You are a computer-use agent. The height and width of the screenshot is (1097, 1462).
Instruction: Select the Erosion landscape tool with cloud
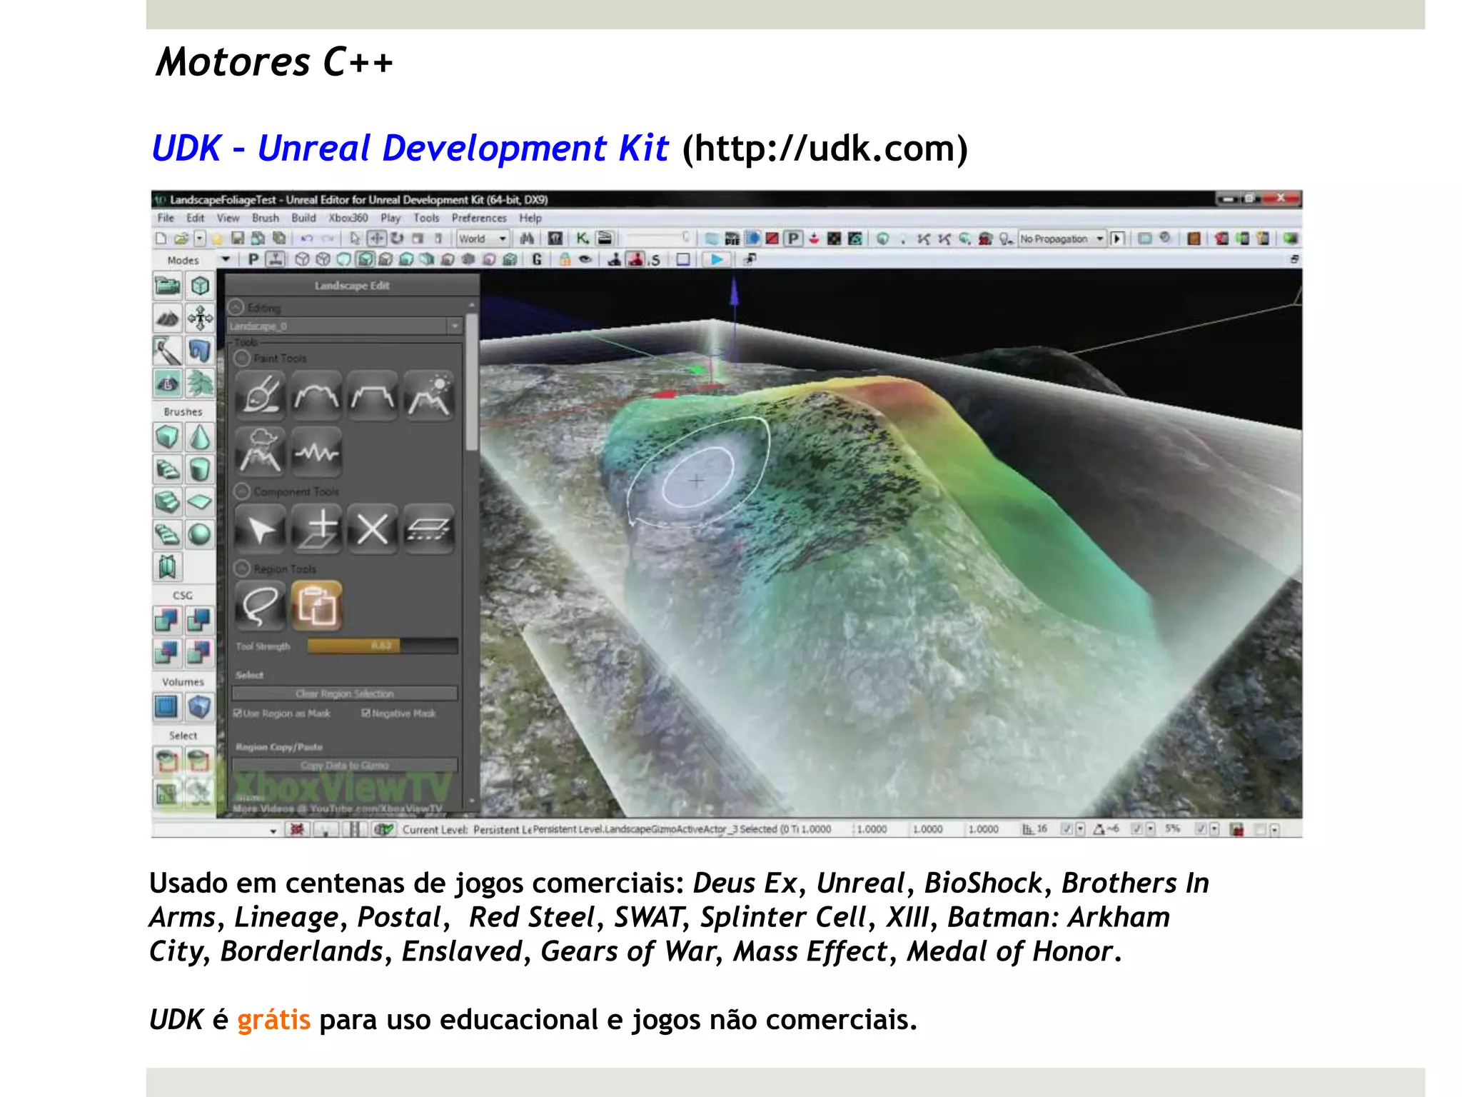260,451
